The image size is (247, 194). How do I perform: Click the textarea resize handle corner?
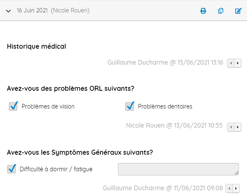237,173
